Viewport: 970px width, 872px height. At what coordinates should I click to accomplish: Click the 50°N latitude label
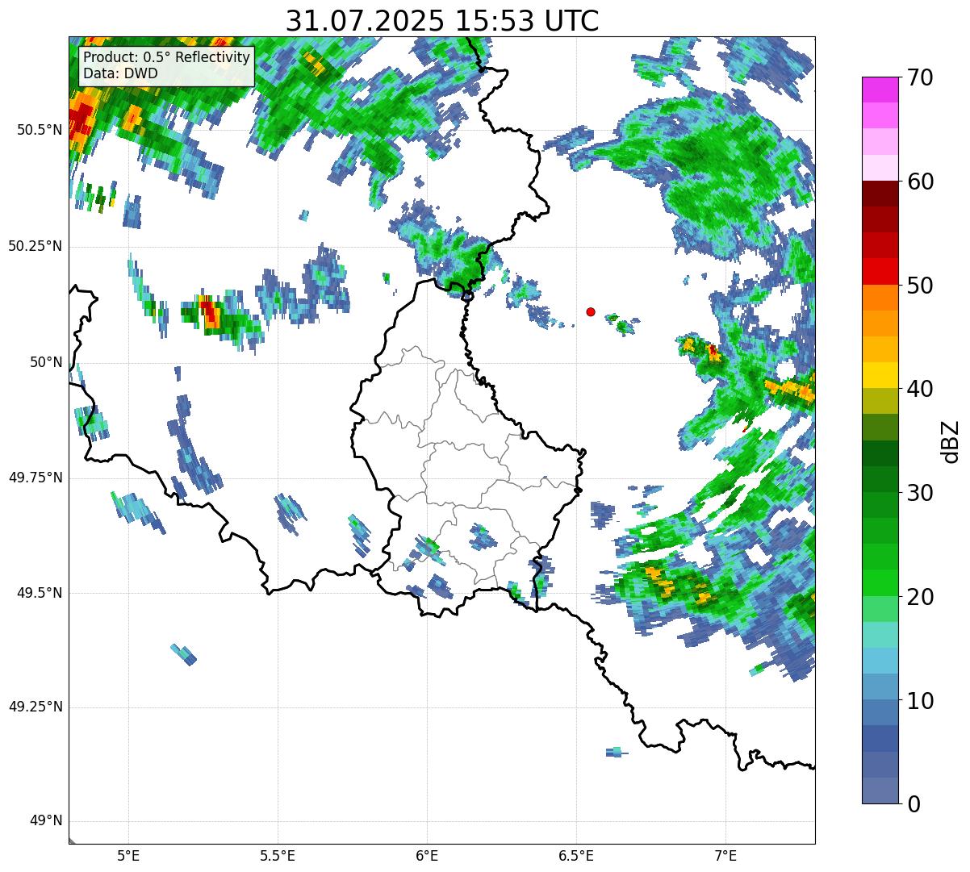point(46,362)
